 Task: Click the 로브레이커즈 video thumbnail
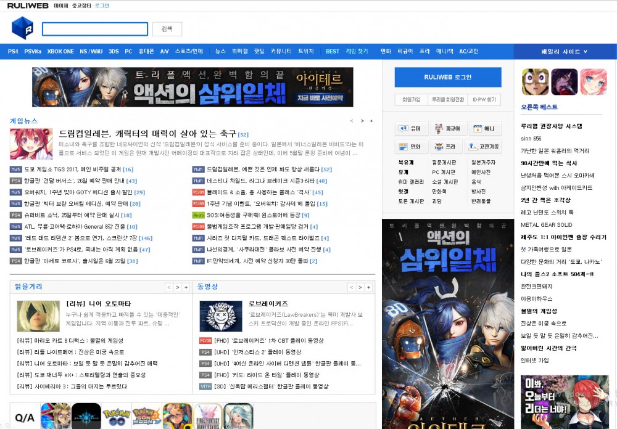coord(221,316)
